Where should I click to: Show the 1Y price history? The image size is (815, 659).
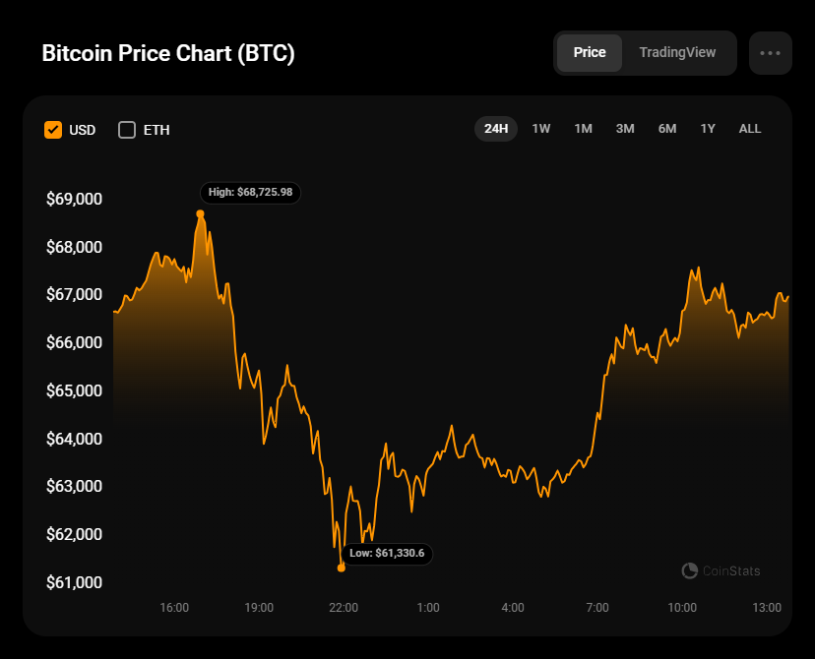coord(708,129)
